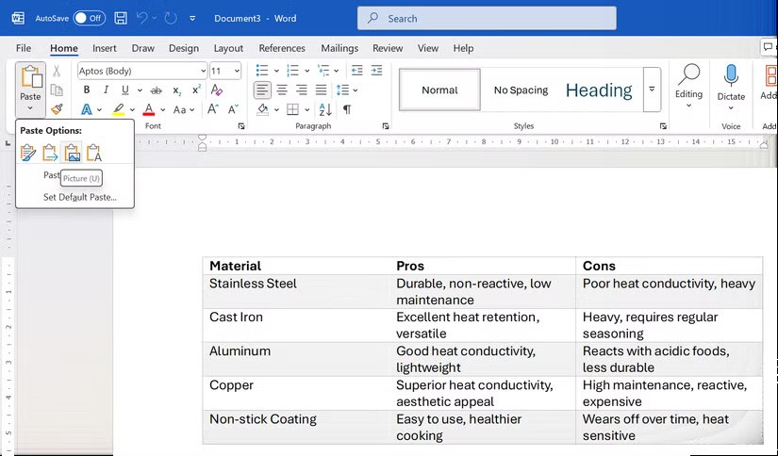Expand the Styles gallery arrow
The width and height of the screenshot is (778, 456).
click(651, 90)
